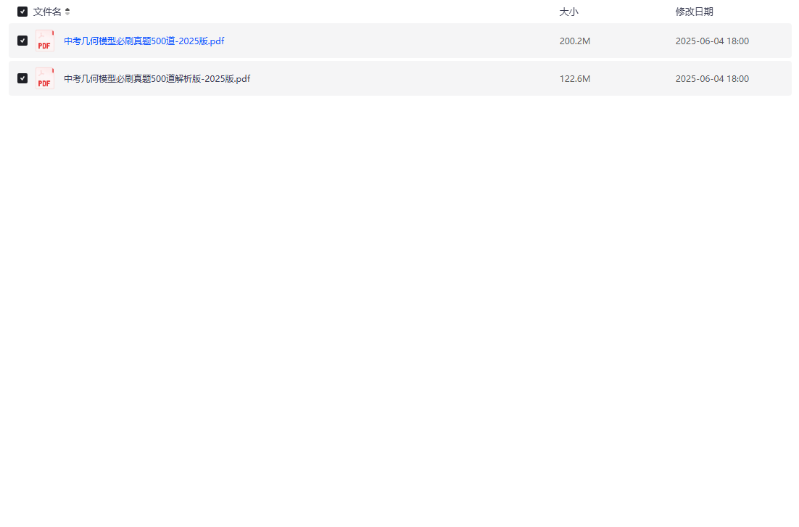The image size is (799, 527).
Task: Sort the list by 修改日期 column header
Action: 694,12
